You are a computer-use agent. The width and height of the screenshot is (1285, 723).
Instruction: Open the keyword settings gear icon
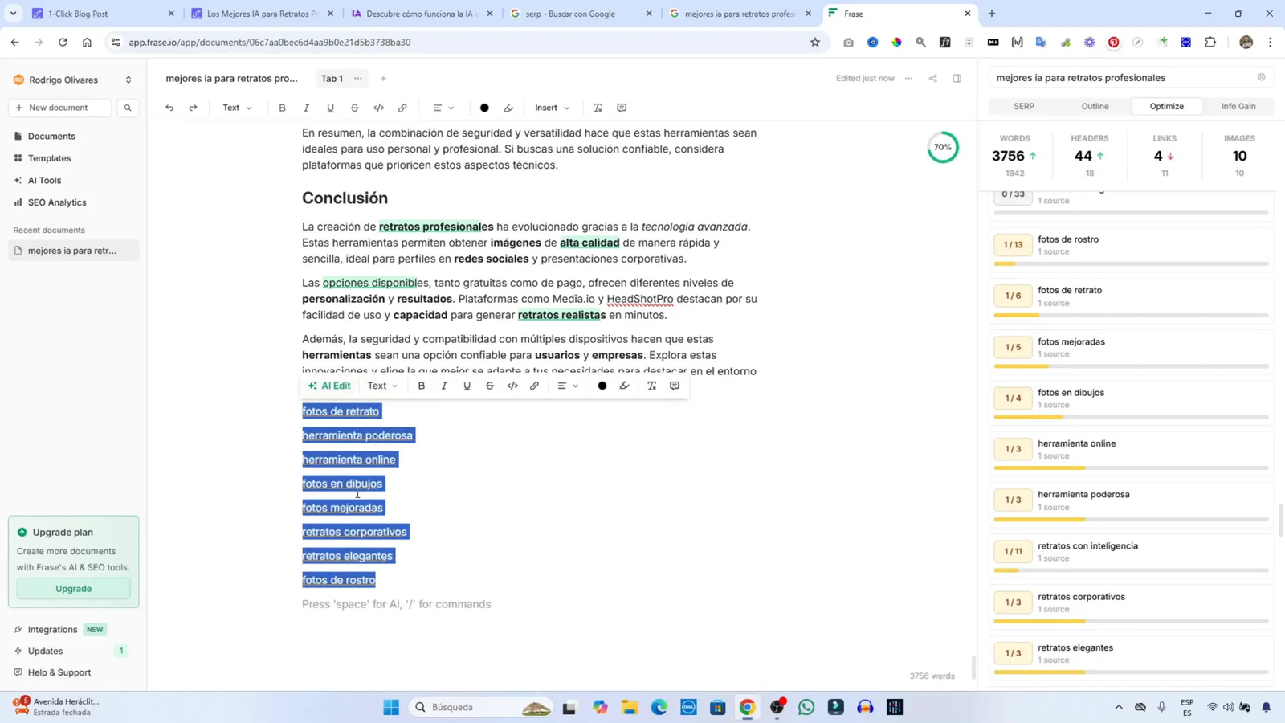pos(1260,77)
